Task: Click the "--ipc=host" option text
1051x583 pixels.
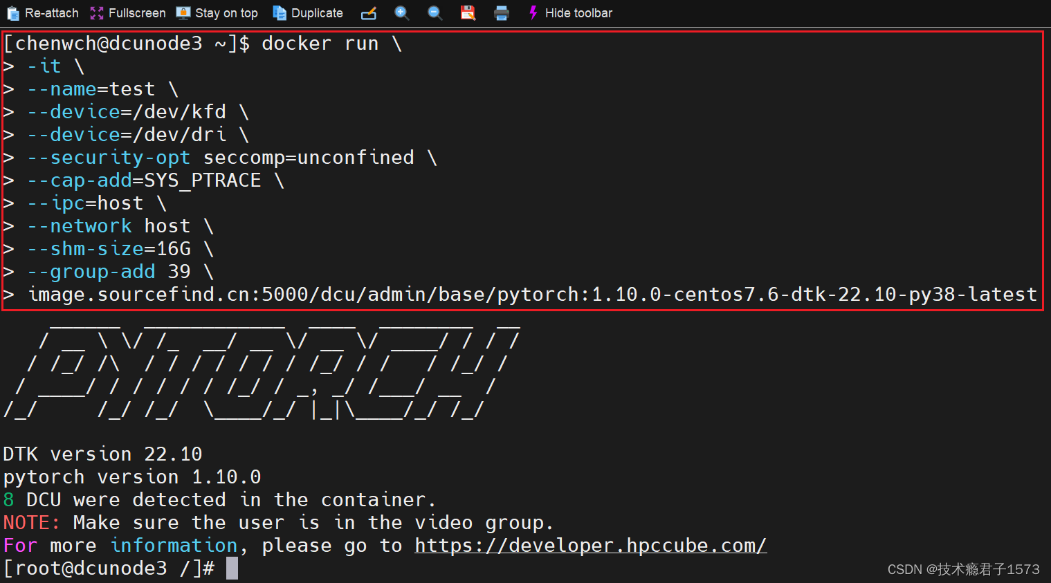Action: 85,203
